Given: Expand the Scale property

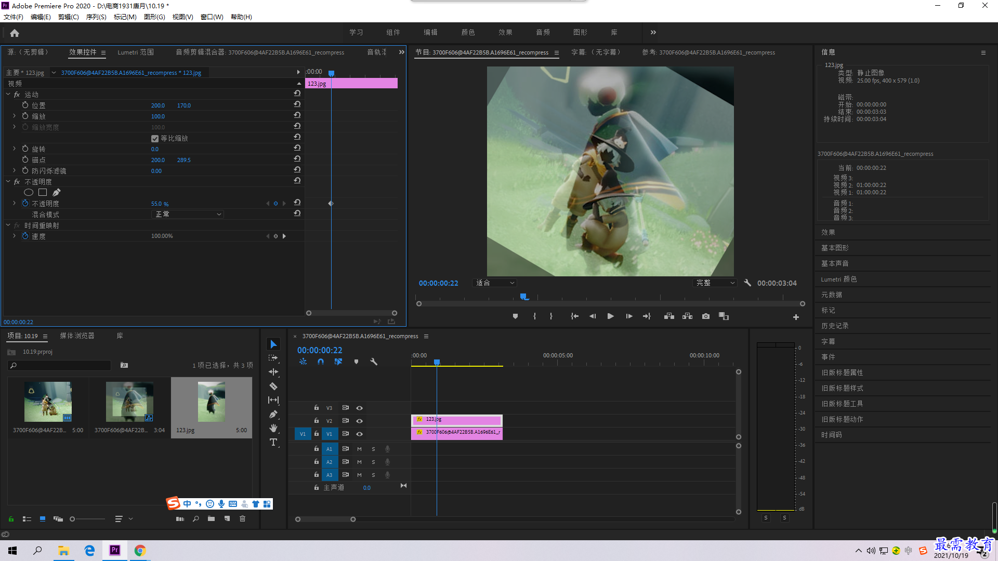Looking at the screenshot, I should coord(14,116).
